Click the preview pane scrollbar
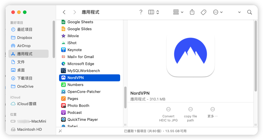The height and width of the screenshot is (140, 263). point(256,56)
